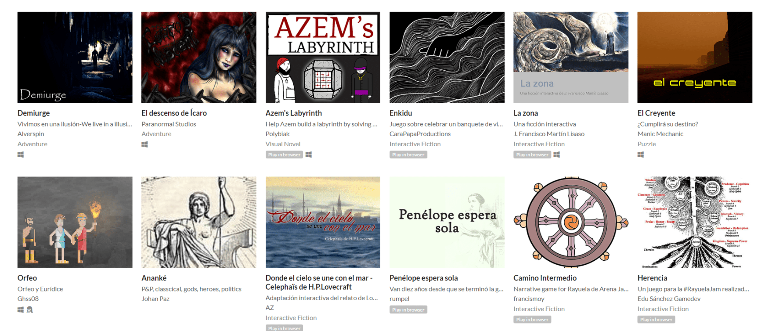The image size is (765, 331).
Task: Click Windows icon under Orfeo
Action: click(x=21, y=309)
